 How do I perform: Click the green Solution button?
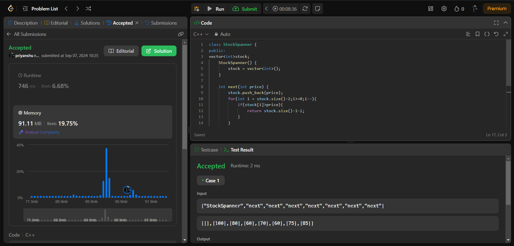click(159, 51)
